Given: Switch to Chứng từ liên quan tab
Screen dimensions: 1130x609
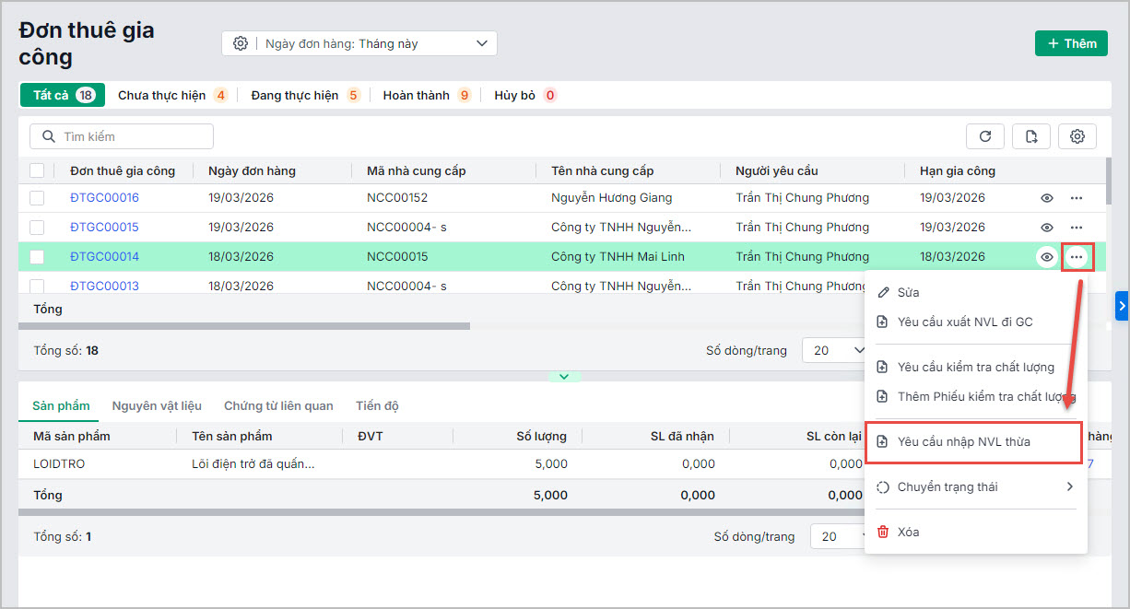Looking at the screenshot, I should [x=278, y=405].
